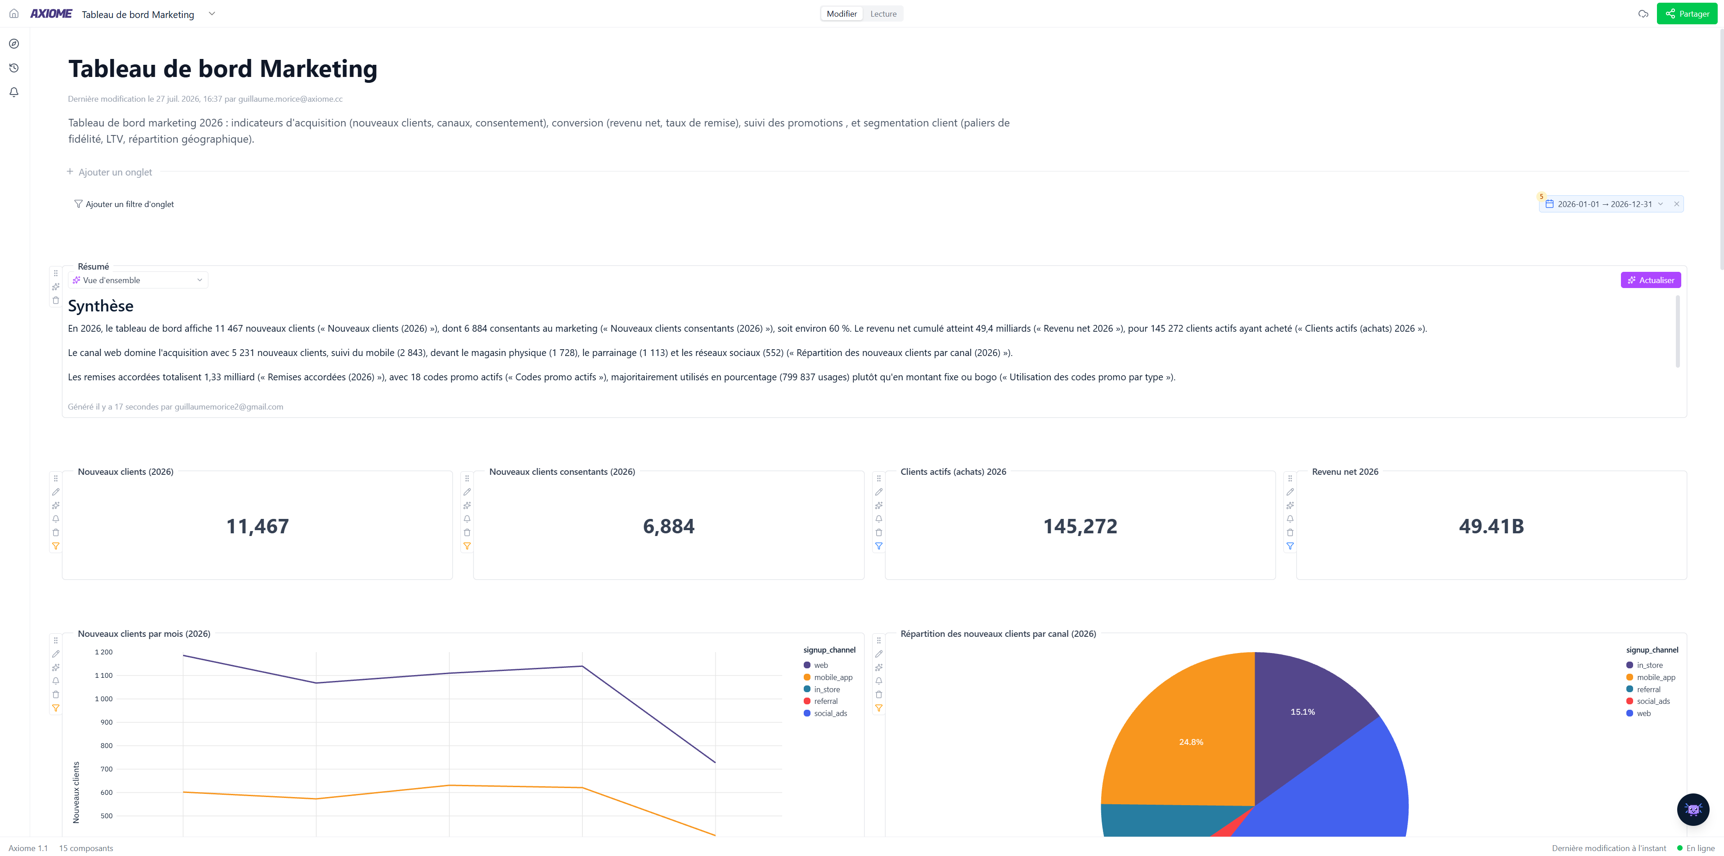Switch to Modifier mode
1724x856 pixels.
[841, 14]
